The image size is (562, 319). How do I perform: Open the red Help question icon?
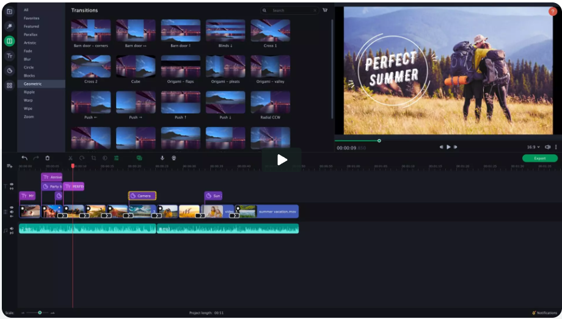click(x=552, y=12)
